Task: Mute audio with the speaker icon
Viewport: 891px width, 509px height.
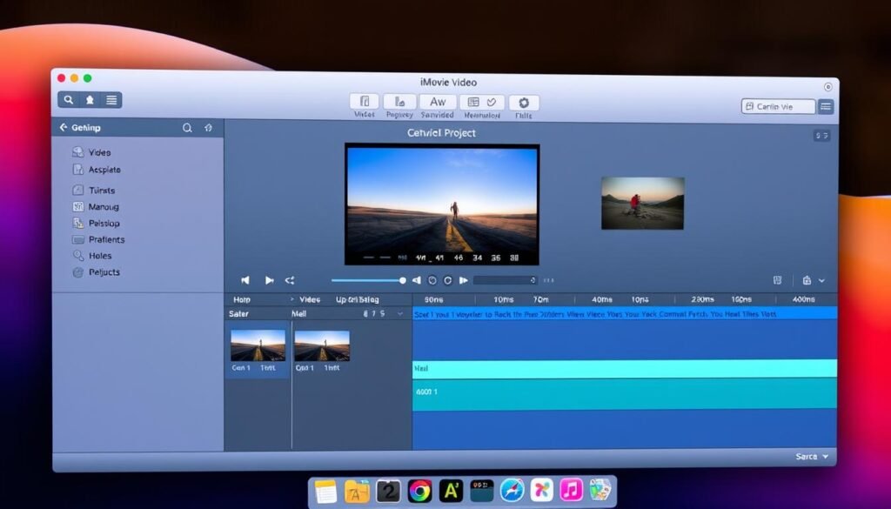Action: tap(417, 280)
